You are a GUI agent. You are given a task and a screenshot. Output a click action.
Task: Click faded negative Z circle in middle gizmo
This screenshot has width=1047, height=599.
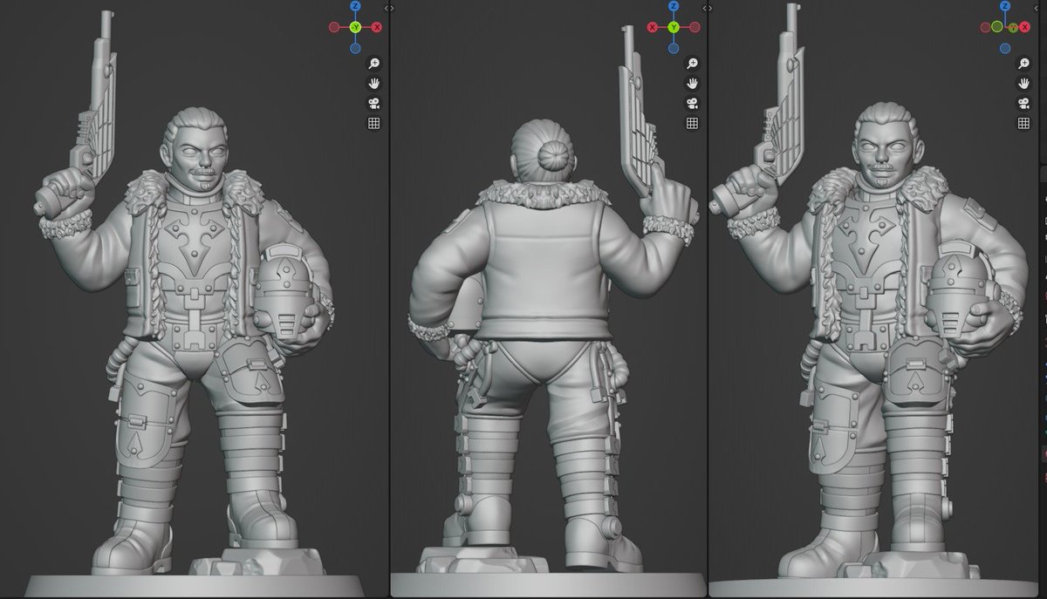click(674, 48)
